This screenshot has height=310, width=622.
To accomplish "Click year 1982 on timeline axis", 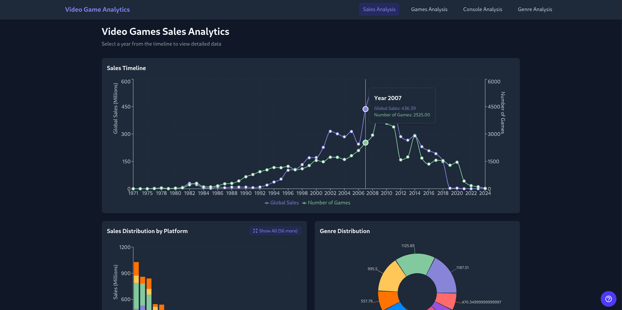I will point(189,193).
